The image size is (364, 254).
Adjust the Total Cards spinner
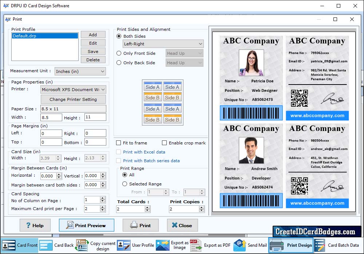[x=147, y=209]
